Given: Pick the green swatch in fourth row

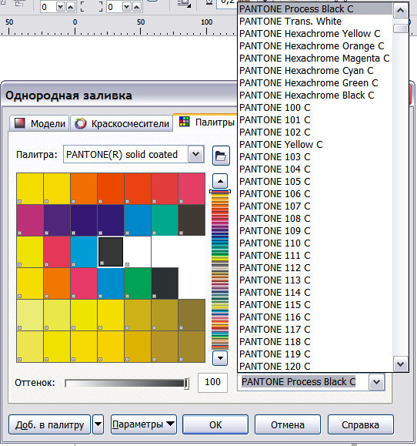Looking at the screenshot, I should point(138,283).
